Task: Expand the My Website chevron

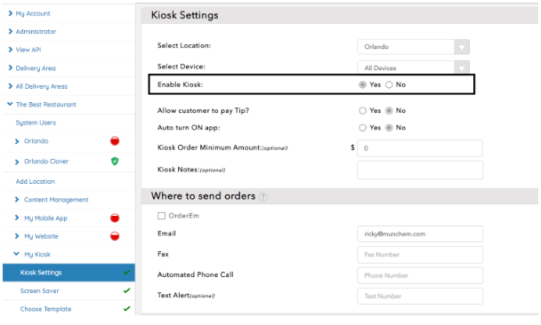Action: (x=17, y=236)
